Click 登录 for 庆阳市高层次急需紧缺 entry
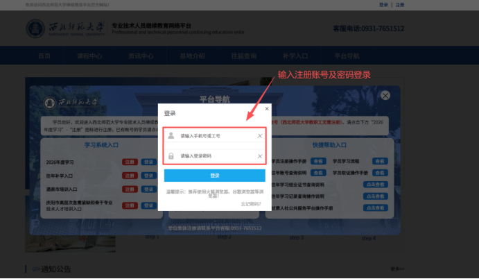Image resolution: width=479 pixels, height=279 pixels. [x=149, y=205]
